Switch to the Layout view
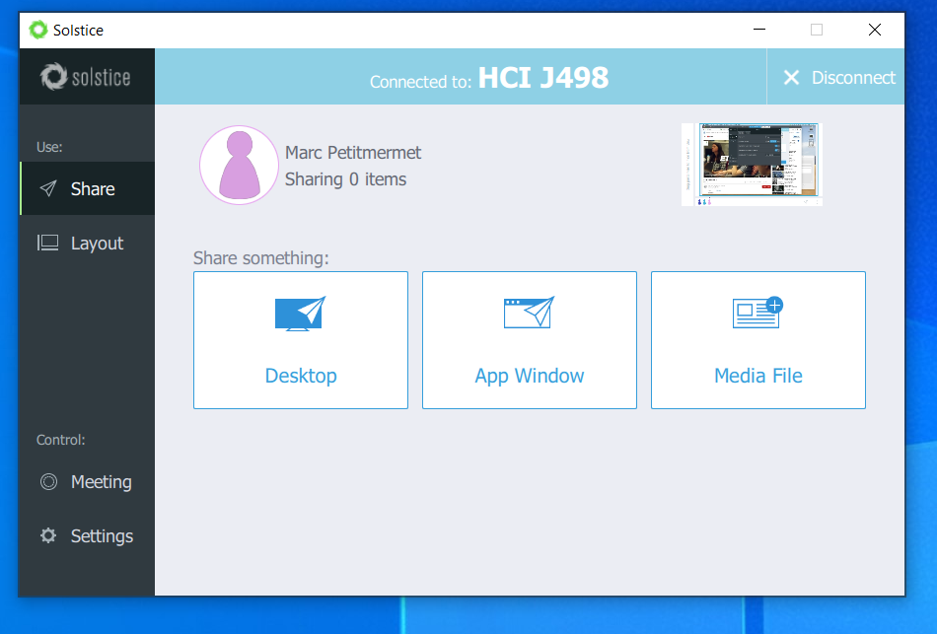The width and height of the screenshot is (937, 634). coord(87,243)
